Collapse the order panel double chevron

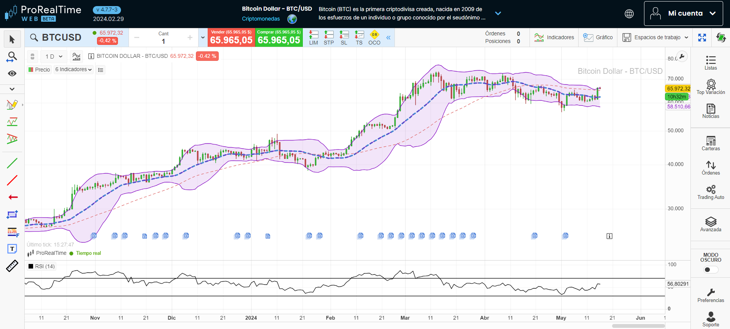(x=388, y=38)
